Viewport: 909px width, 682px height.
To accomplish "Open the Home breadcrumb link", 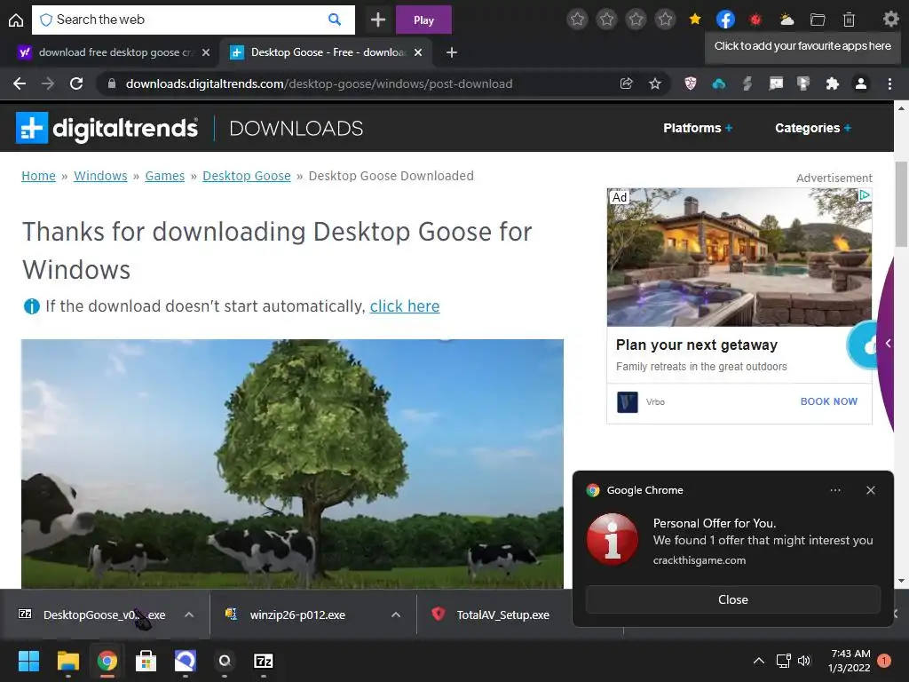I will coord(38,176).
